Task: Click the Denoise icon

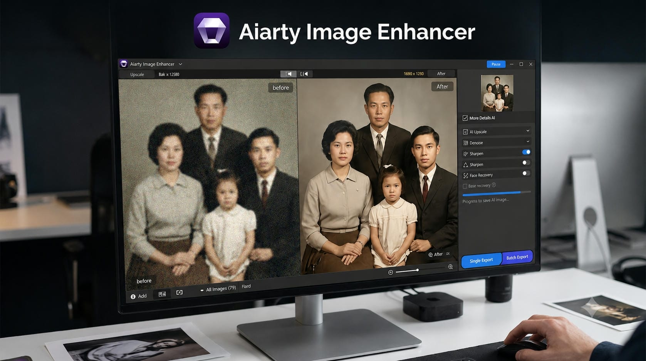Action: 465,143
